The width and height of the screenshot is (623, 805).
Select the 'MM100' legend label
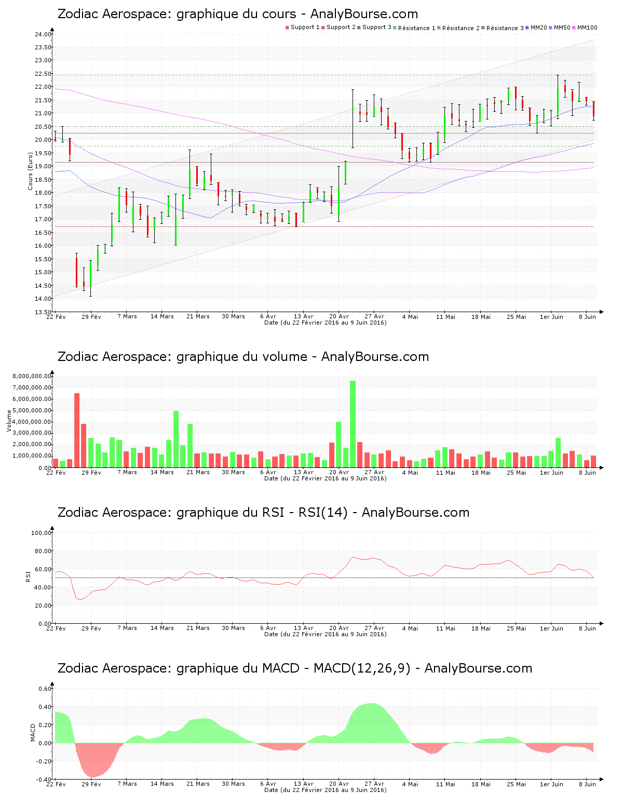pyautogui.click(x=587, y=28)
